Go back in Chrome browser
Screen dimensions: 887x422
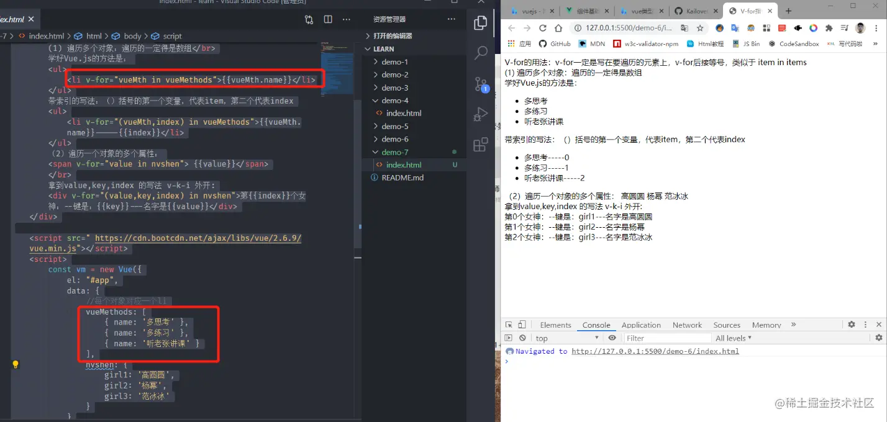click(x=511, y=28)
